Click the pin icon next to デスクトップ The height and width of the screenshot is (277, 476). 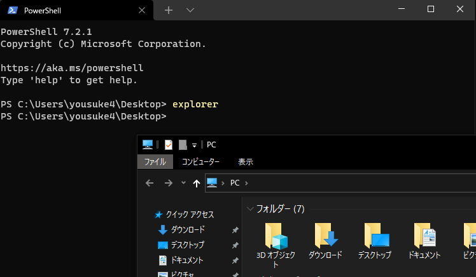pyautogui.click(x=235, y=245)
